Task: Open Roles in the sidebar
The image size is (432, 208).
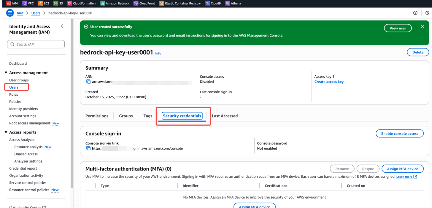Action: (x=14, y=94)
